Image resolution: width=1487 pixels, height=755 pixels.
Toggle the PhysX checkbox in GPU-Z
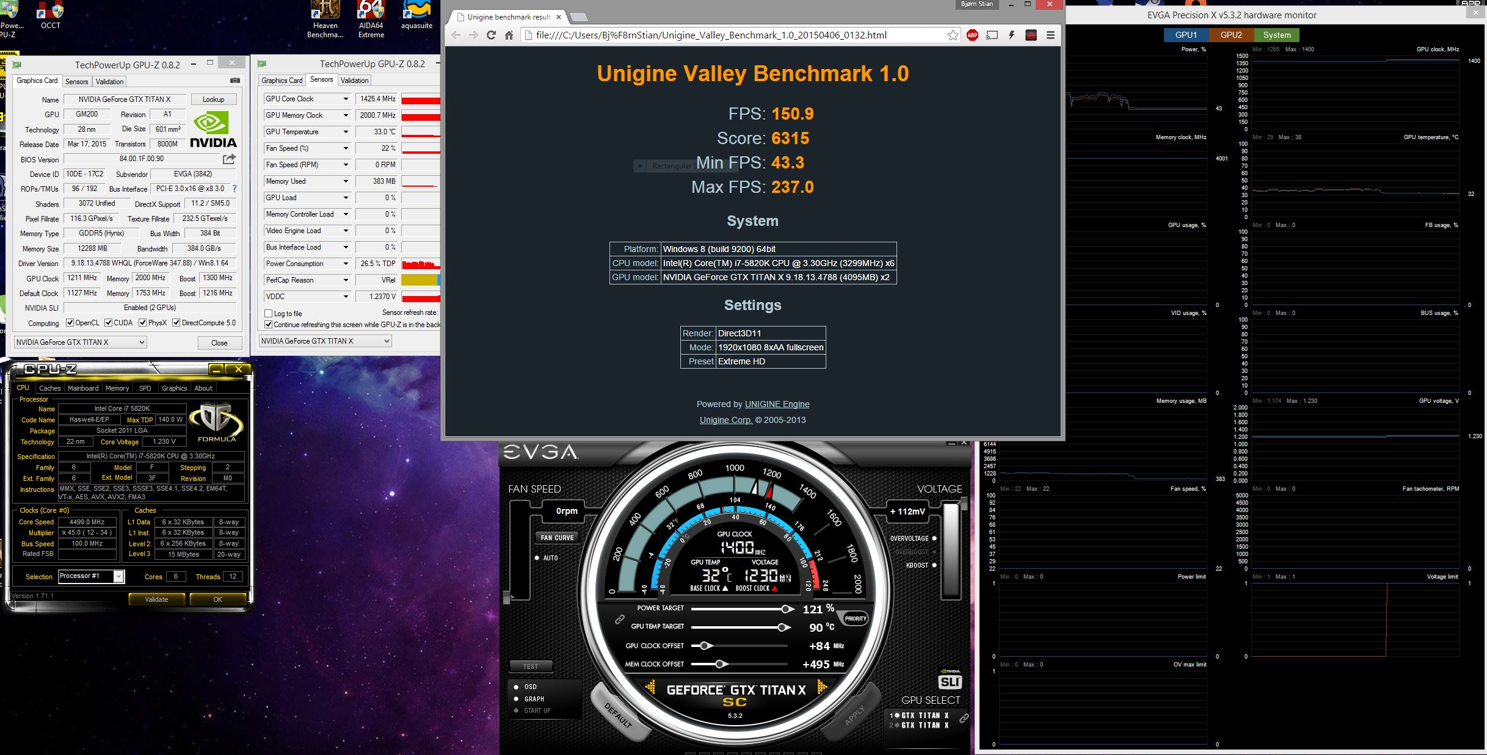(142, 323)
